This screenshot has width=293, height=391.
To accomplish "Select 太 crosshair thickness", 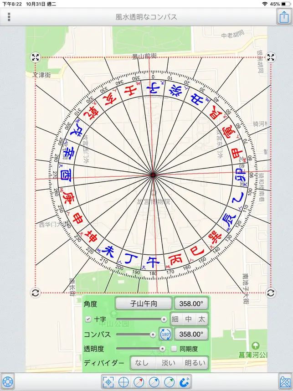I will pos(201,319).
